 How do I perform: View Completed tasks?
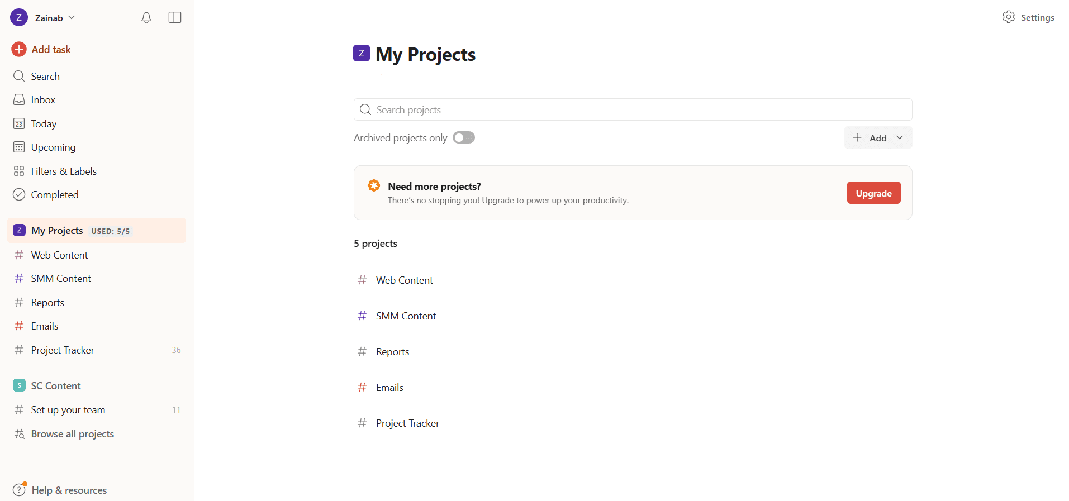(x=55, y=194)
